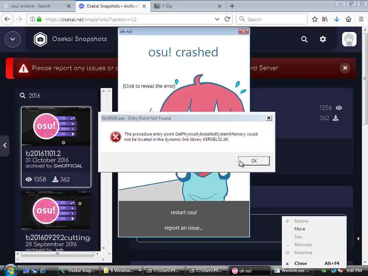Dismiss the red alert banner

345,68
